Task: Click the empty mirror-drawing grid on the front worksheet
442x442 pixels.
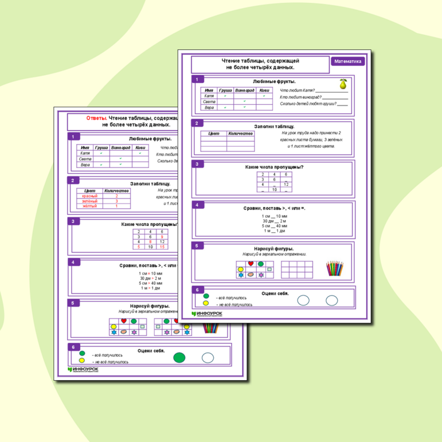Action: [296, 269]
